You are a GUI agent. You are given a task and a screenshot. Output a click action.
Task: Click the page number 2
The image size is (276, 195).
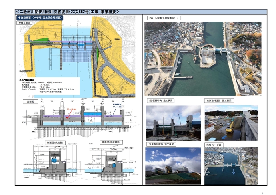click(262, 193)
